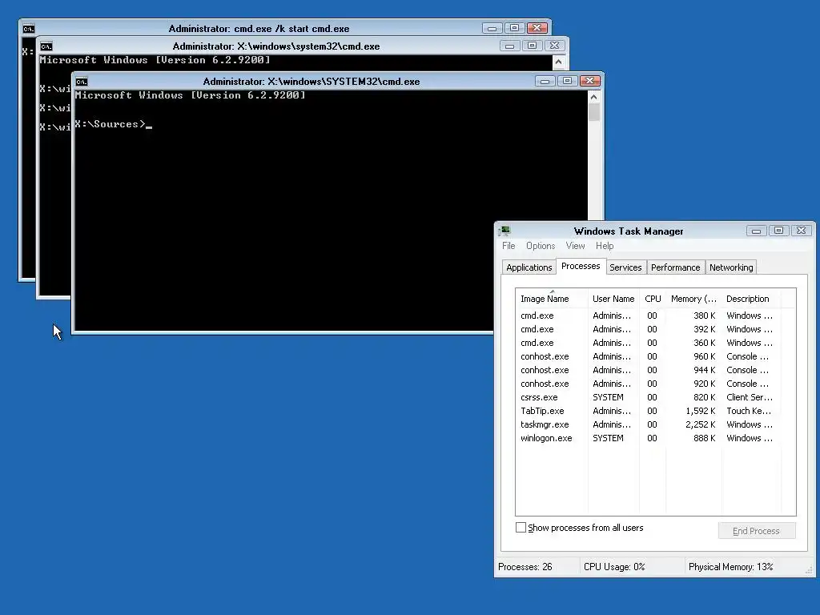Select the TabTip.exe process row
The height and width of the screenshot is (615, 820).
pyautogui.click(x=649, y=411)
